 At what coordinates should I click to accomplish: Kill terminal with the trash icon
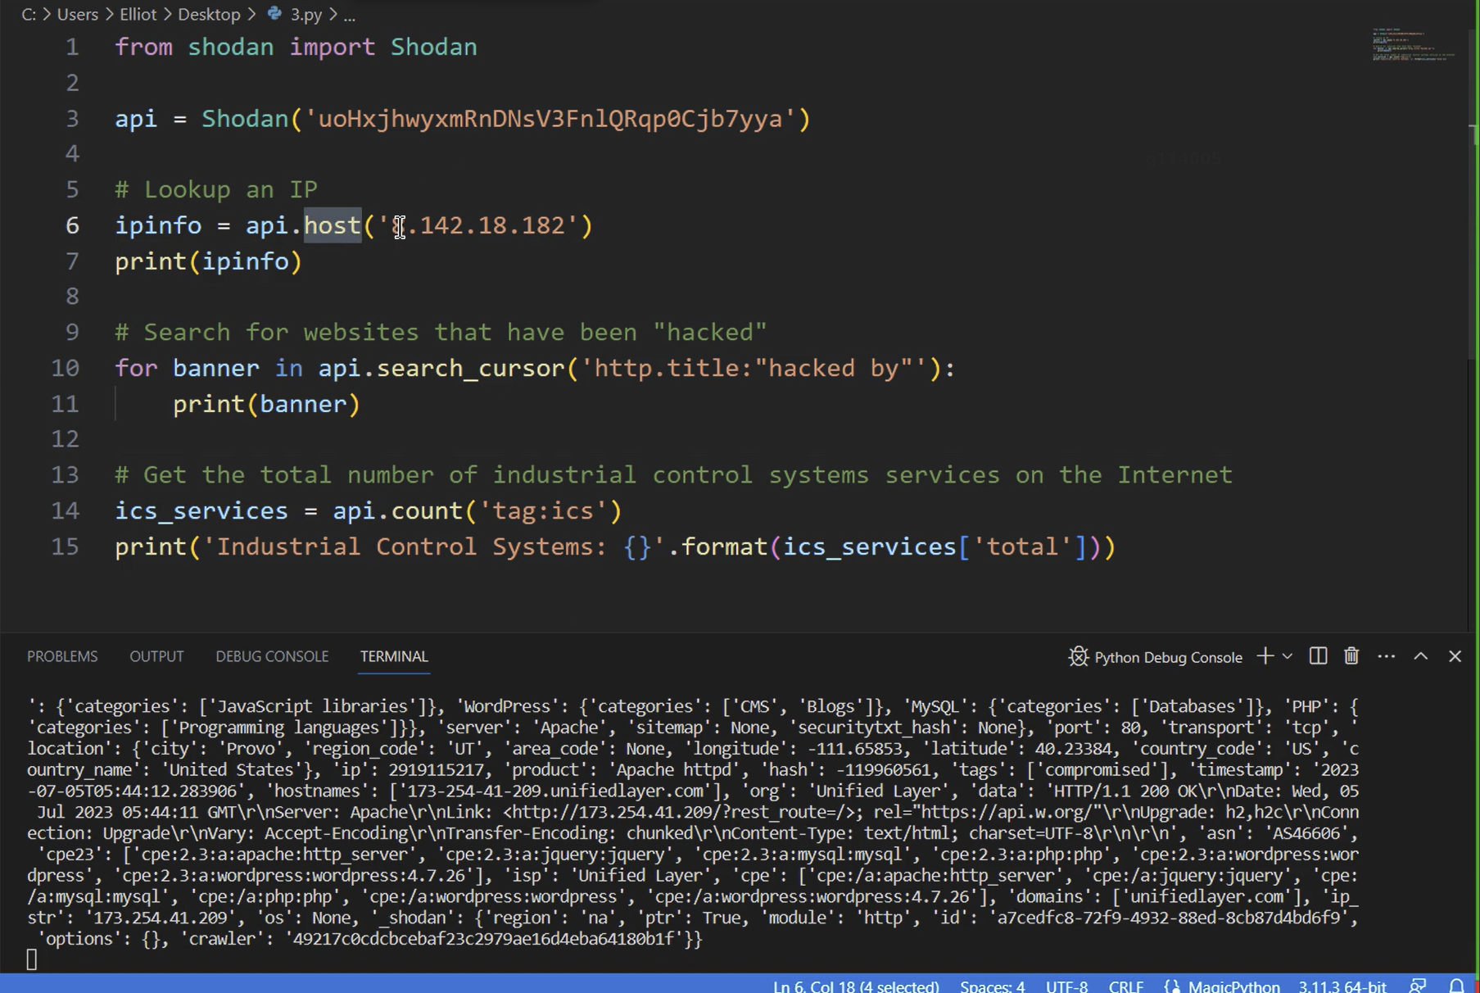[x=1351, y=656]
